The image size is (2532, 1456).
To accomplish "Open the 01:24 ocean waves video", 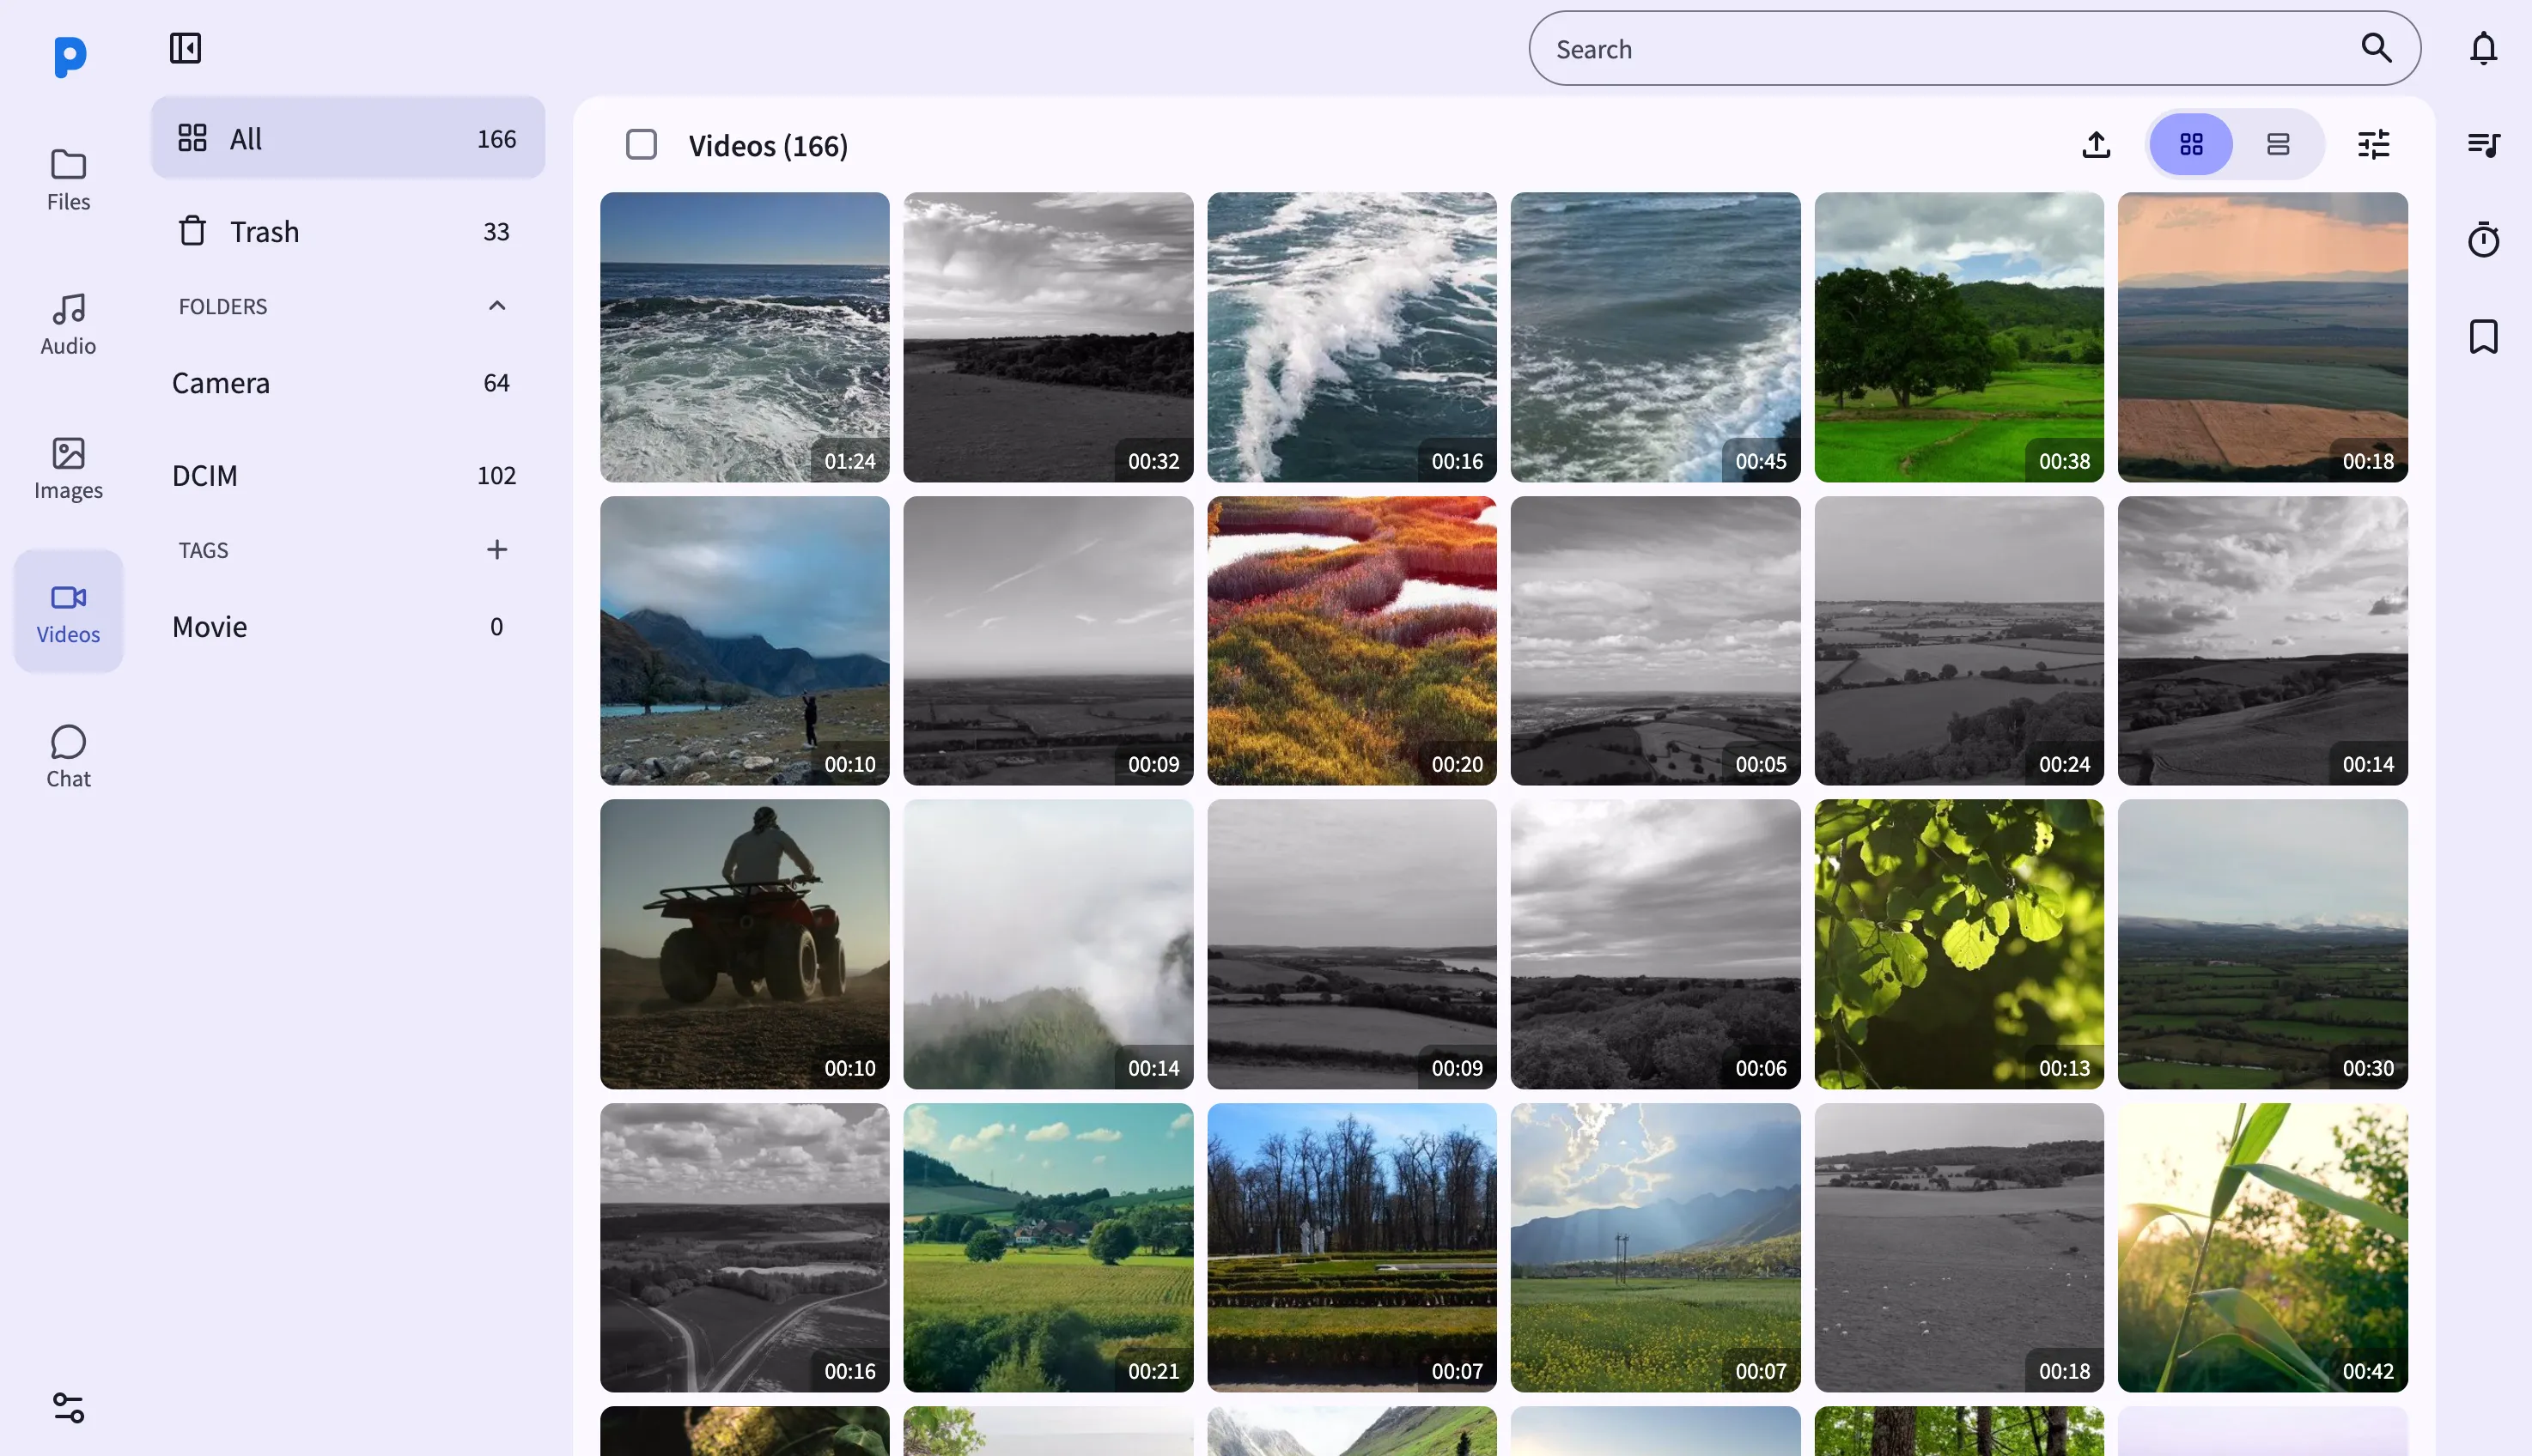I will (745, 337).
